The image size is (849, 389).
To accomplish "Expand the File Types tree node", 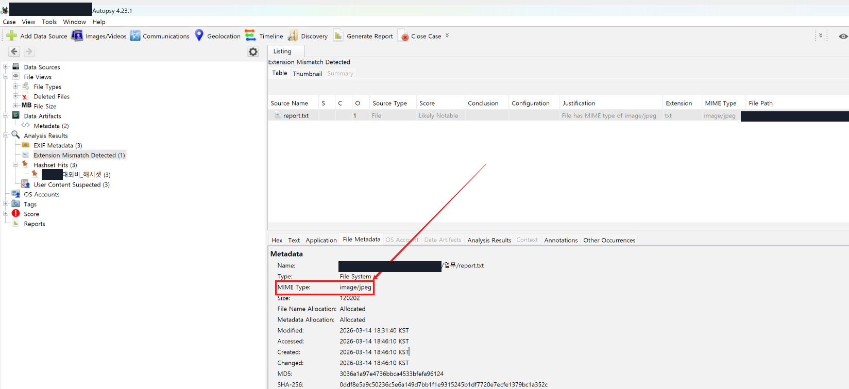I will (16, 86).
